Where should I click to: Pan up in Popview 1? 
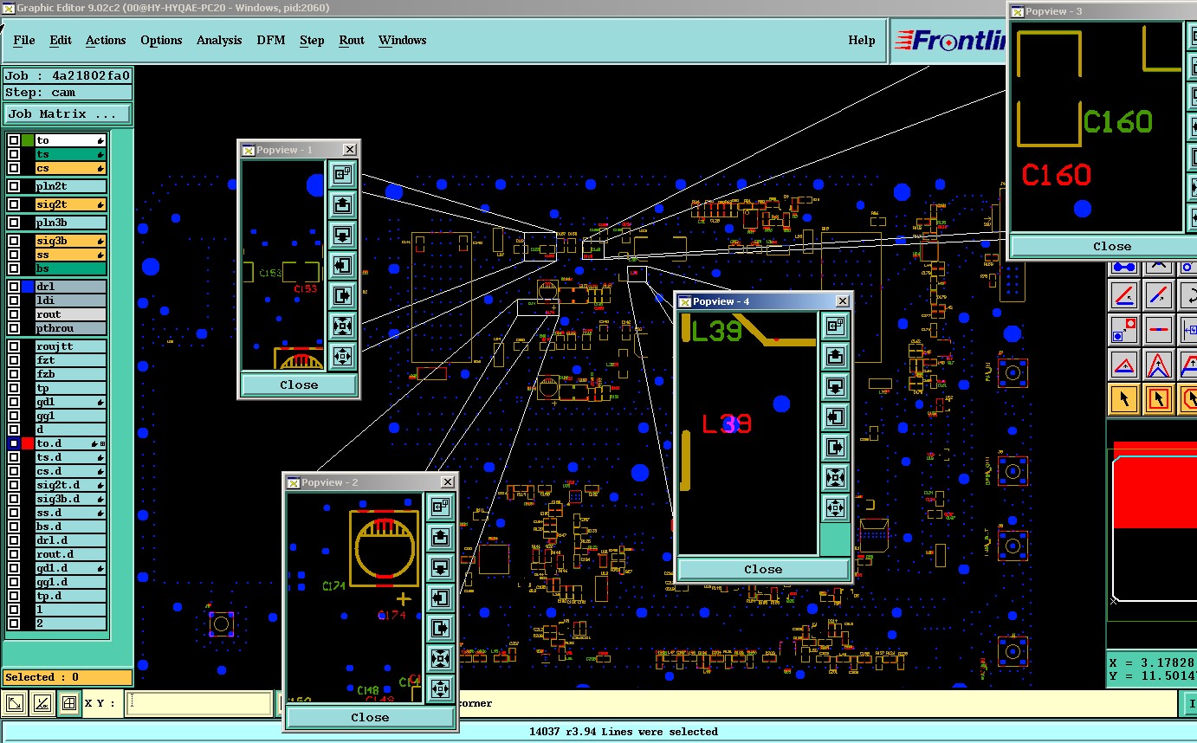(x=342, y=204)
